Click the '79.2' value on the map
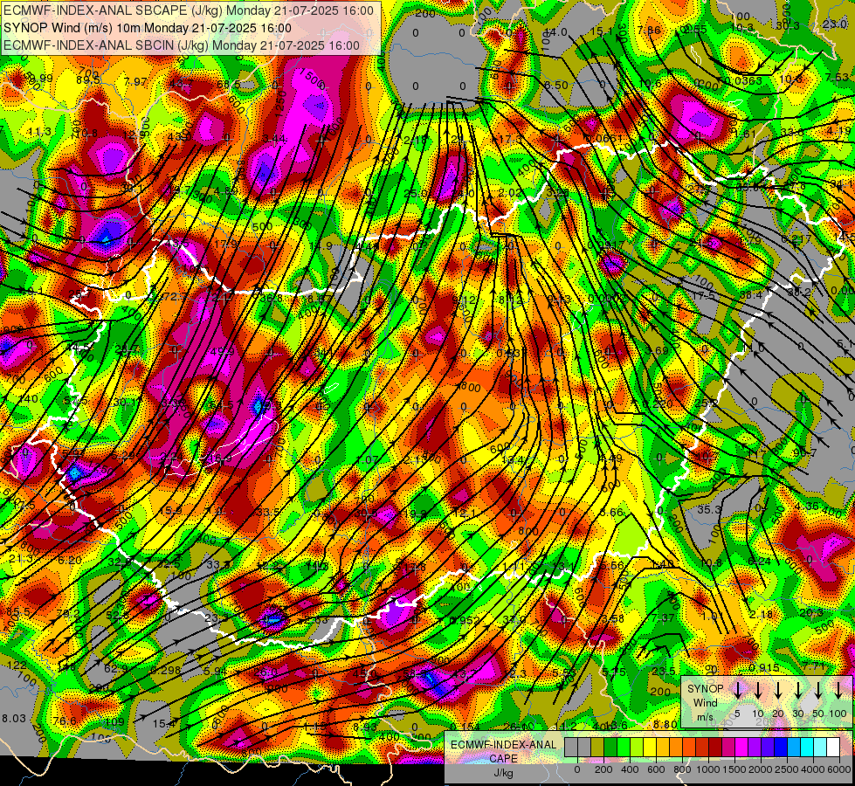855x786 pixels. [68, 614]
